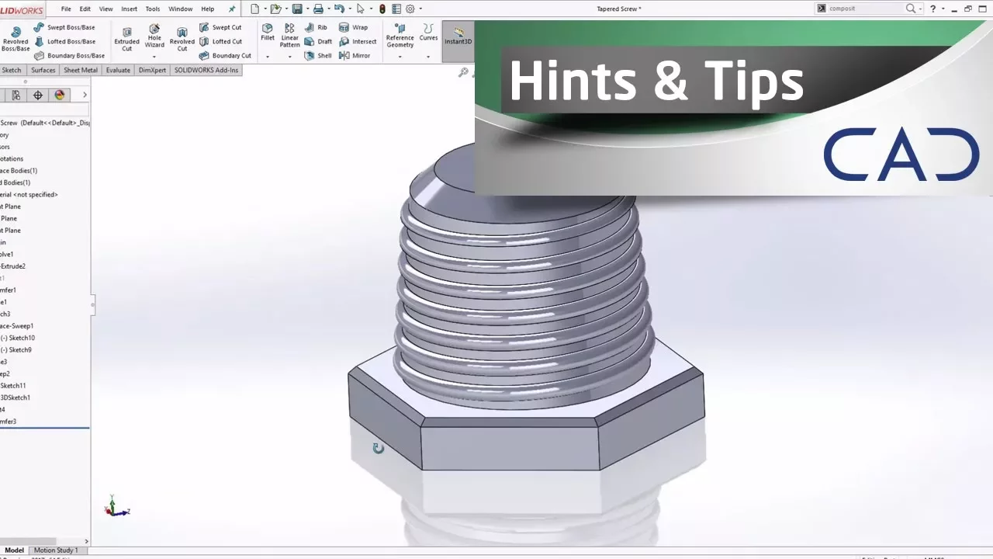This screenshot has height=559, width=993.
Task: Click the search magnifier icon
Action: (911, 9)
